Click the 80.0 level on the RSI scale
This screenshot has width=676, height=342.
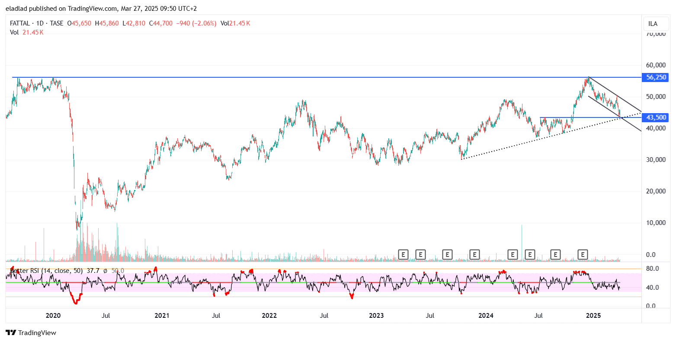click(652, 269)
